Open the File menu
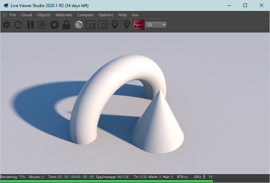 [13, 15]
